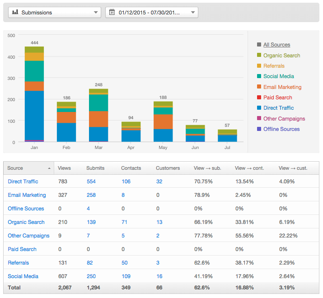Toggle Organic Search series in chart legend
The width and height of the screenshot is (323, 298).
click(281, 55)
